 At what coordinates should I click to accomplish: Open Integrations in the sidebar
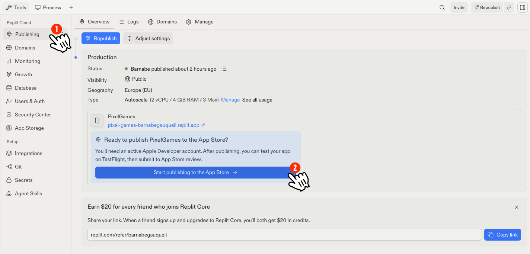(x=36, y=153)
